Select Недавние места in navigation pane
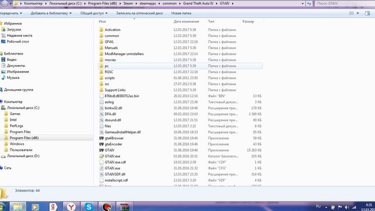The image size is (375, 211). point(19,35)
